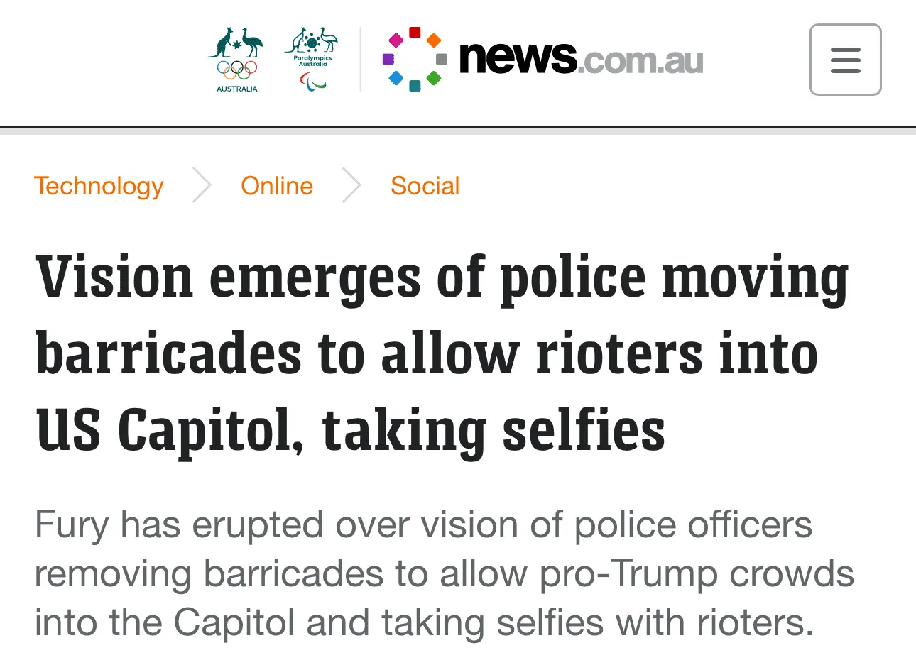Click the news.com.au wordmark
The width and height of the screenshot is (916, 665).
click(581, 58)
